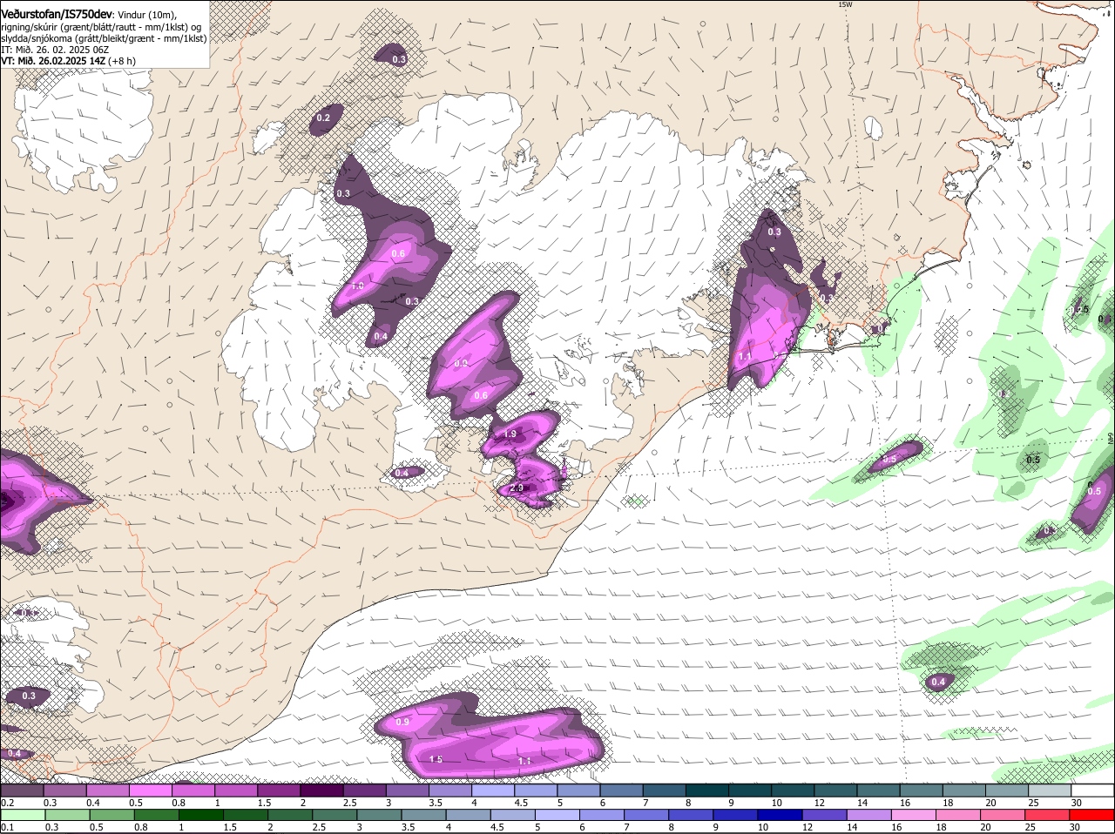Pick the violet swatch labeled 12 in lower legend
Image resolution: width=1115 pixels, height=834 pixels.
click(x=825, y=816)
